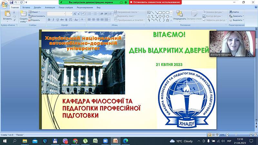Stop Zoom screen sharing red button

pos(155,2)
